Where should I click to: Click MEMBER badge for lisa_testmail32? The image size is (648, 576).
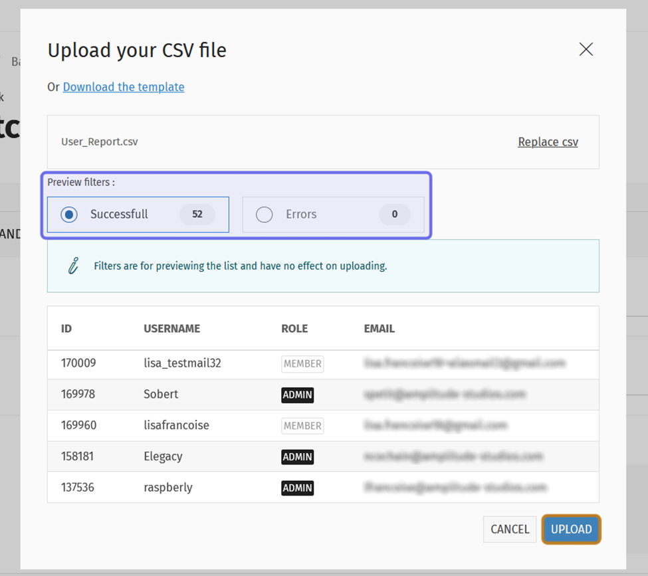pos(302,364)
